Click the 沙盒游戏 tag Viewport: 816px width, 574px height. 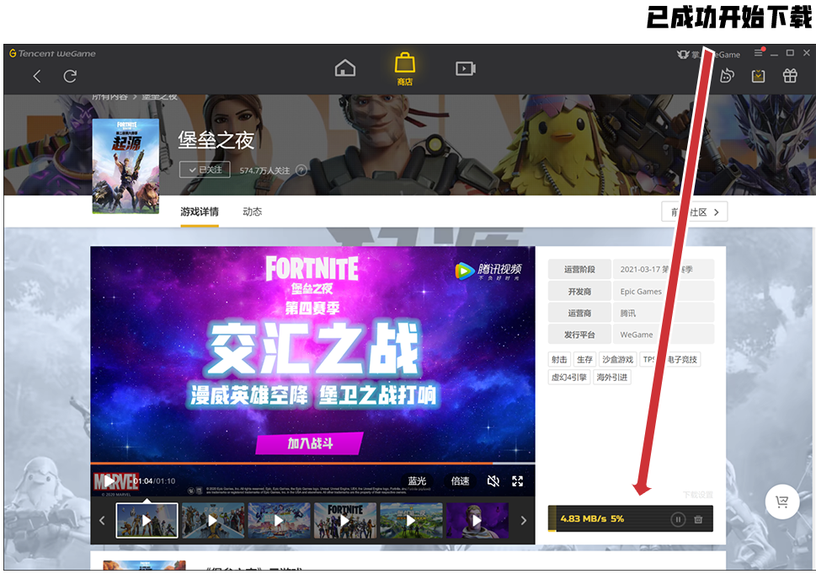(618, 359)
